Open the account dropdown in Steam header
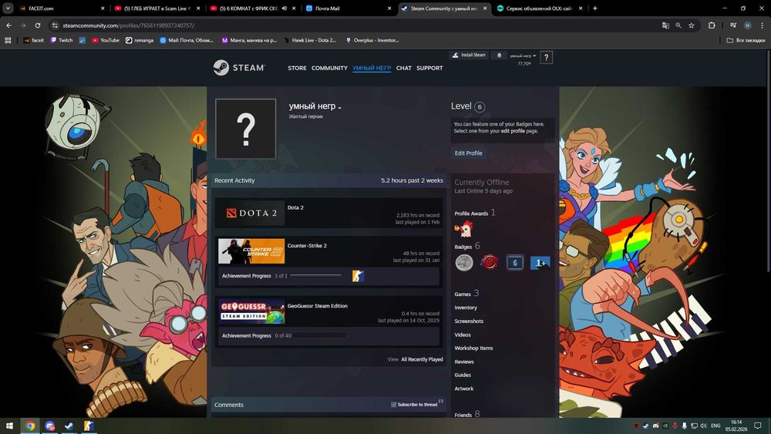The image size is (771, 434). tap(522, 56)
